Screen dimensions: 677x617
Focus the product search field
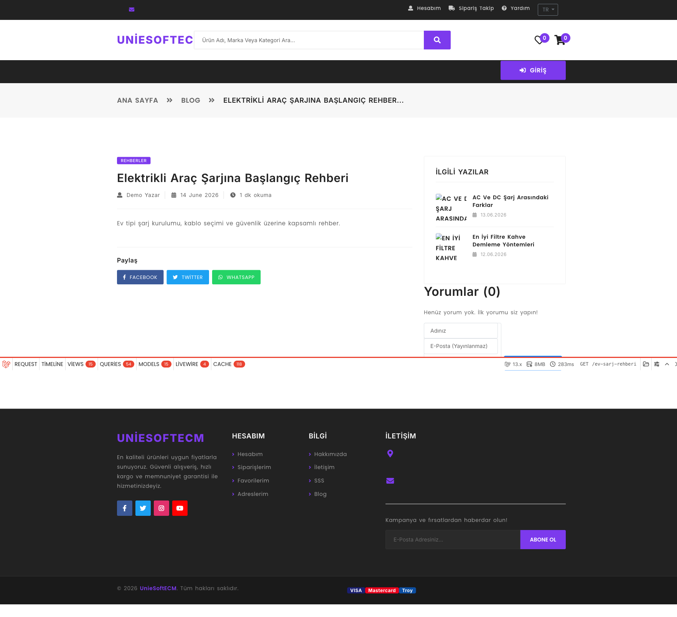pyautogui.click(x=309, y=40)
